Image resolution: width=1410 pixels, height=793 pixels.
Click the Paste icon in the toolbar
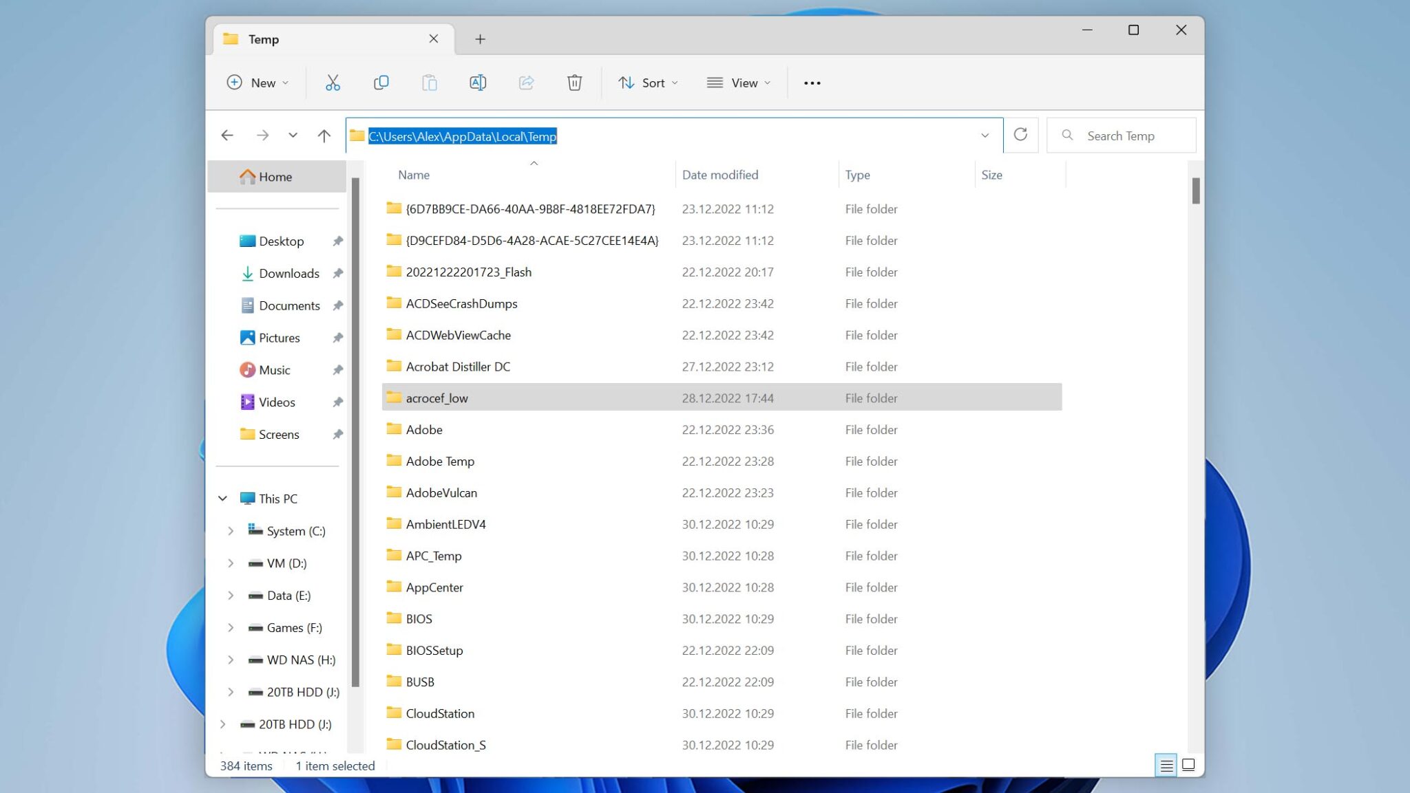(x=430, y=83)
